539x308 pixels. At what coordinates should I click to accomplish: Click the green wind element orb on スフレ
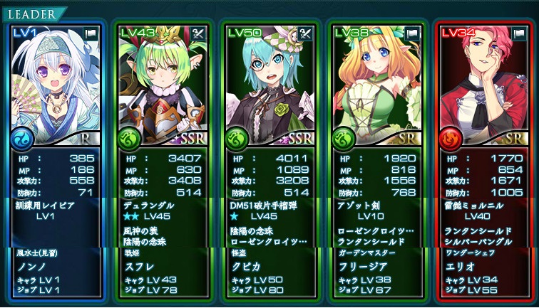coord(129,139)
